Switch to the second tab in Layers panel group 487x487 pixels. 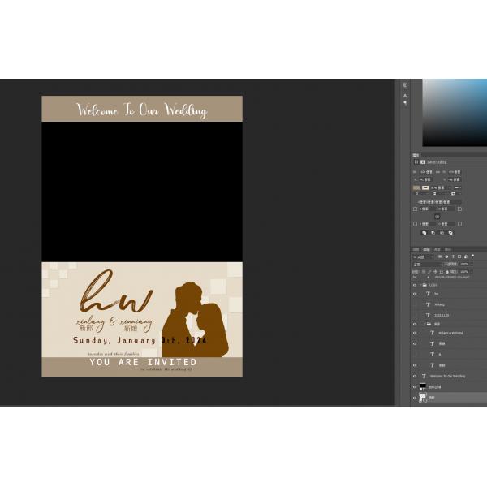[426, 249]
